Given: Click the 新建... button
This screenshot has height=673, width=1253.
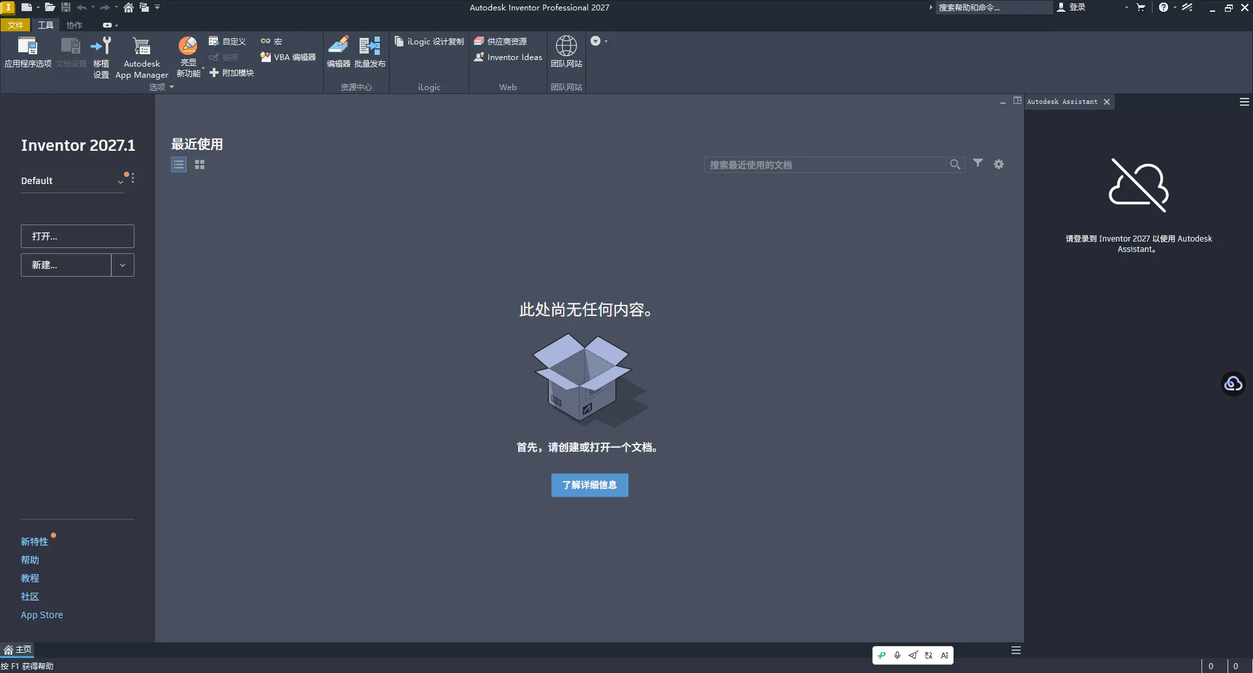Looking at the screenshot, I should [x=66, y=265].
